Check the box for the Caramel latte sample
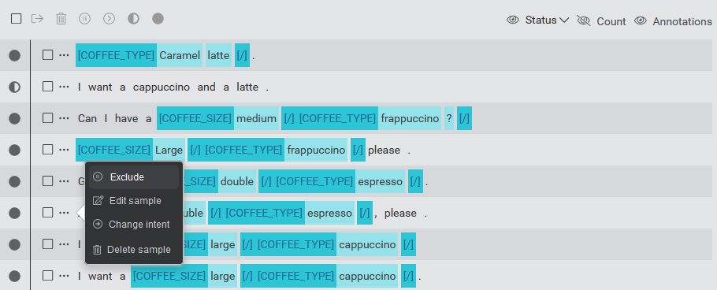 click(x=47, y=55)
